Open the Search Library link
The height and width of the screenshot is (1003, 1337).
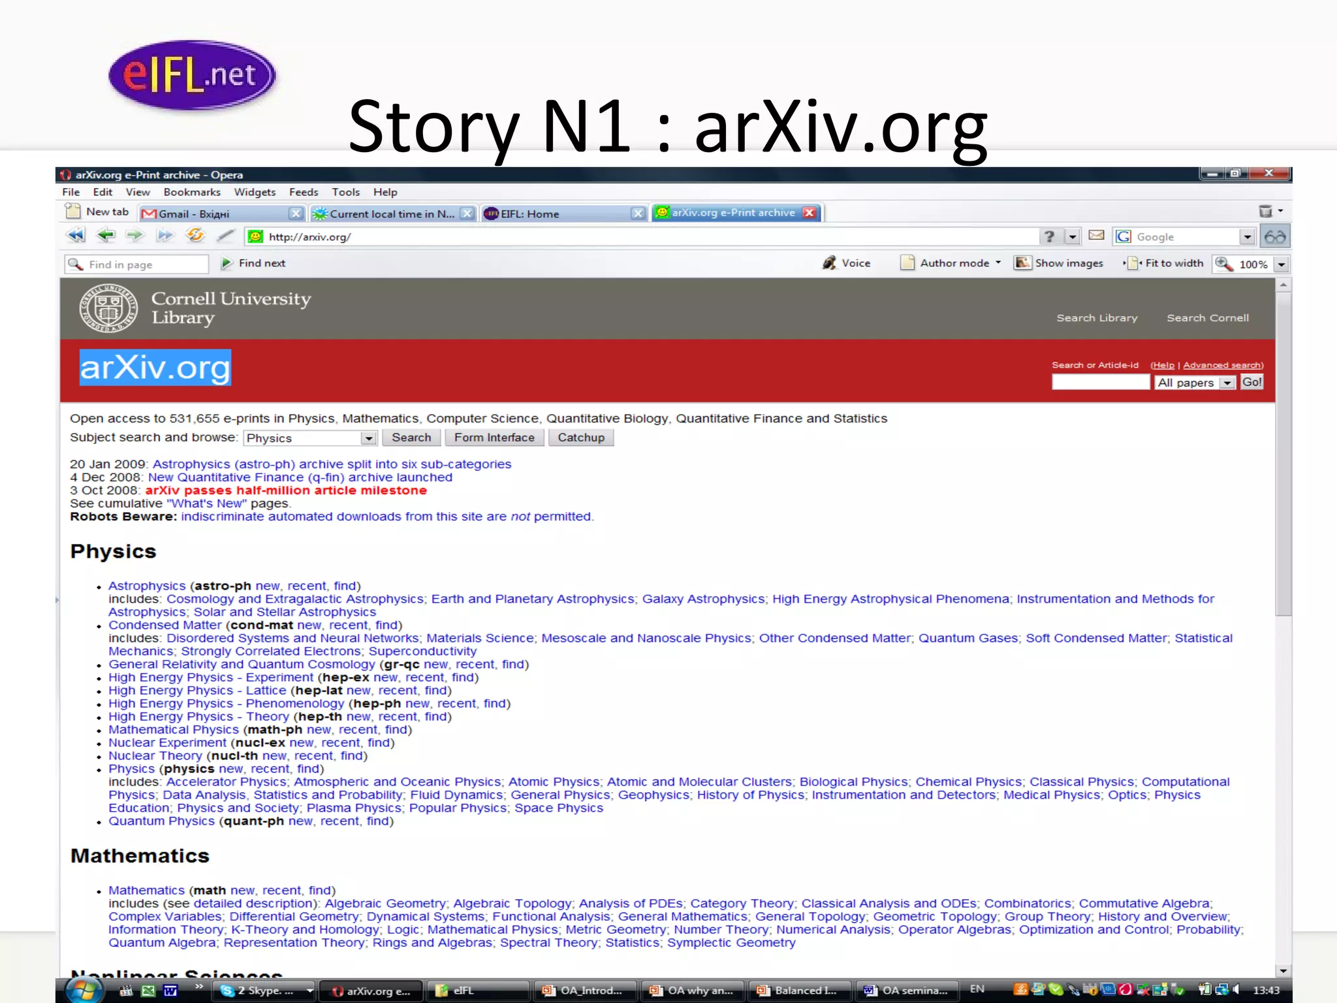(x=1097, y=318)
